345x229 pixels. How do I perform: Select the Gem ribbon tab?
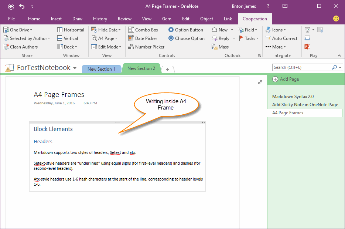(x=167, y=19)
